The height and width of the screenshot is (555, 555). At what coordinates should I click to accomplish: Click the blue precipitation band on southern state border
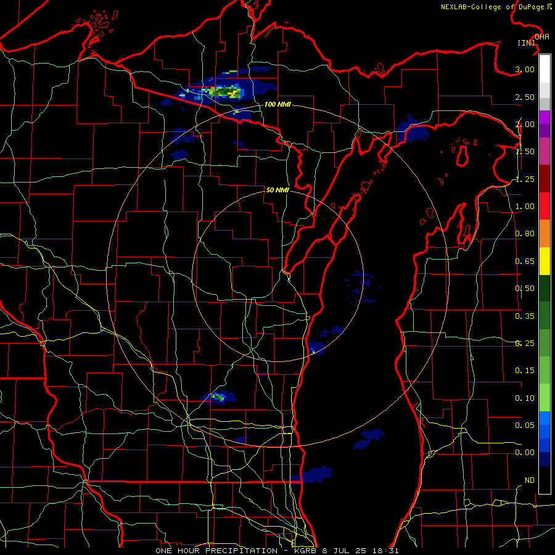pyautogui.click(x=311, y=475)
